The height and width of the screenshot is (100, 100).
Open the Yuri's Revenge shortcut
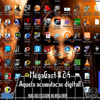pyautogui.click(x=87, y=49)
